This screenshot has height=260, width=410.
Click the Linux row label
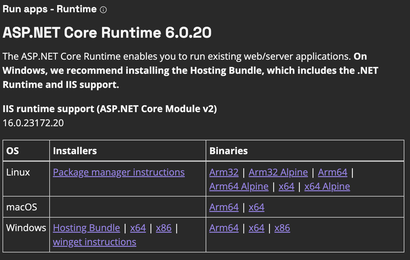[18, 172]
